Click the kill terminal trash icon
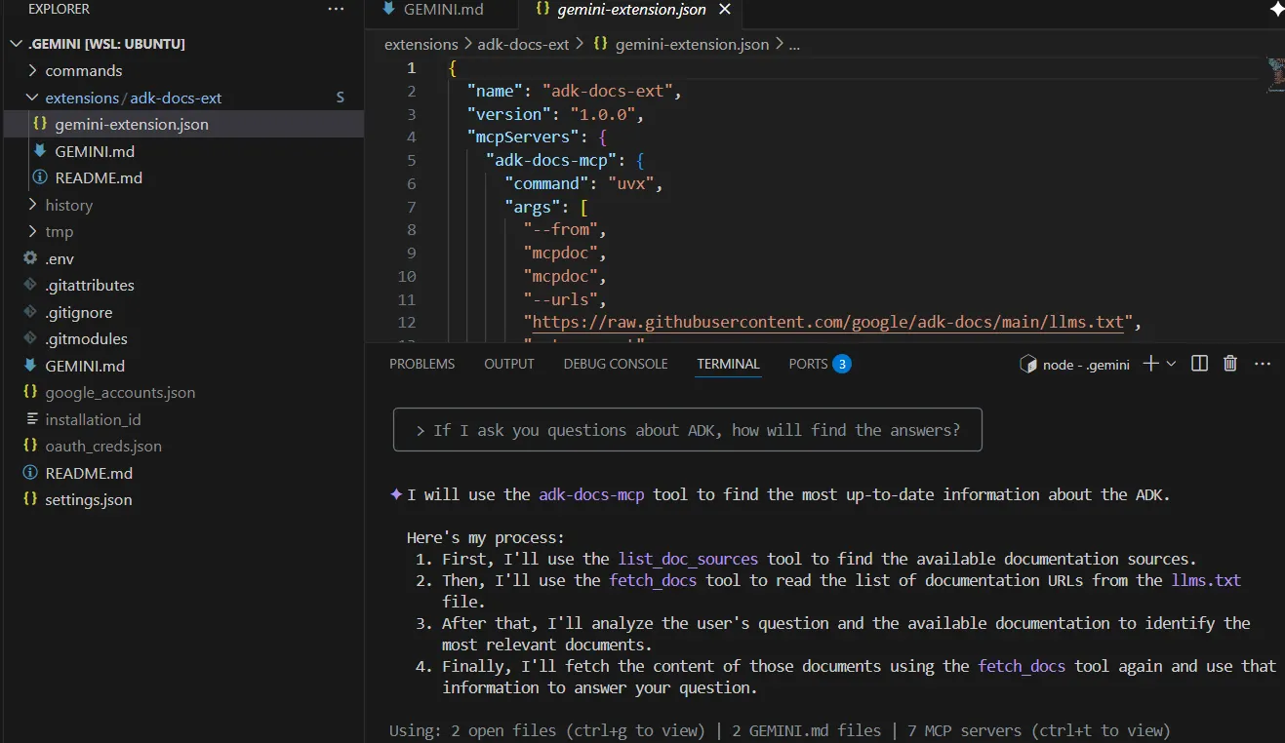 pyautogui.click(x=1230, y=364)
